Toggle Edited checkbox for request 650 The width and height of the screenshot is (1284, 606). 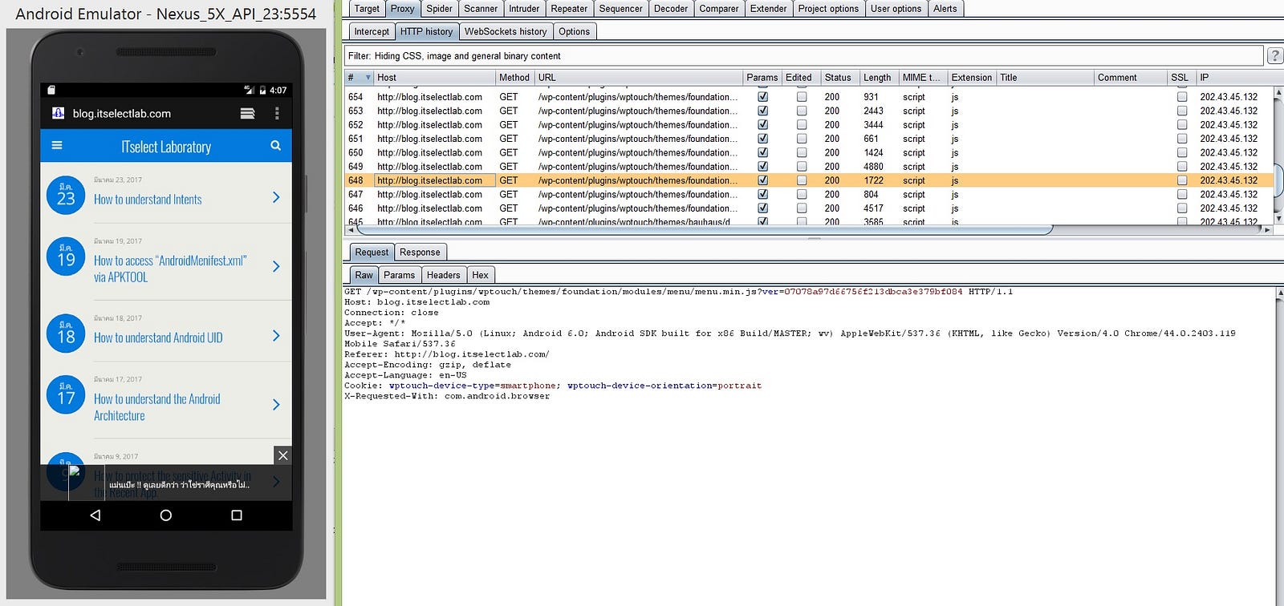pos(802,152)
